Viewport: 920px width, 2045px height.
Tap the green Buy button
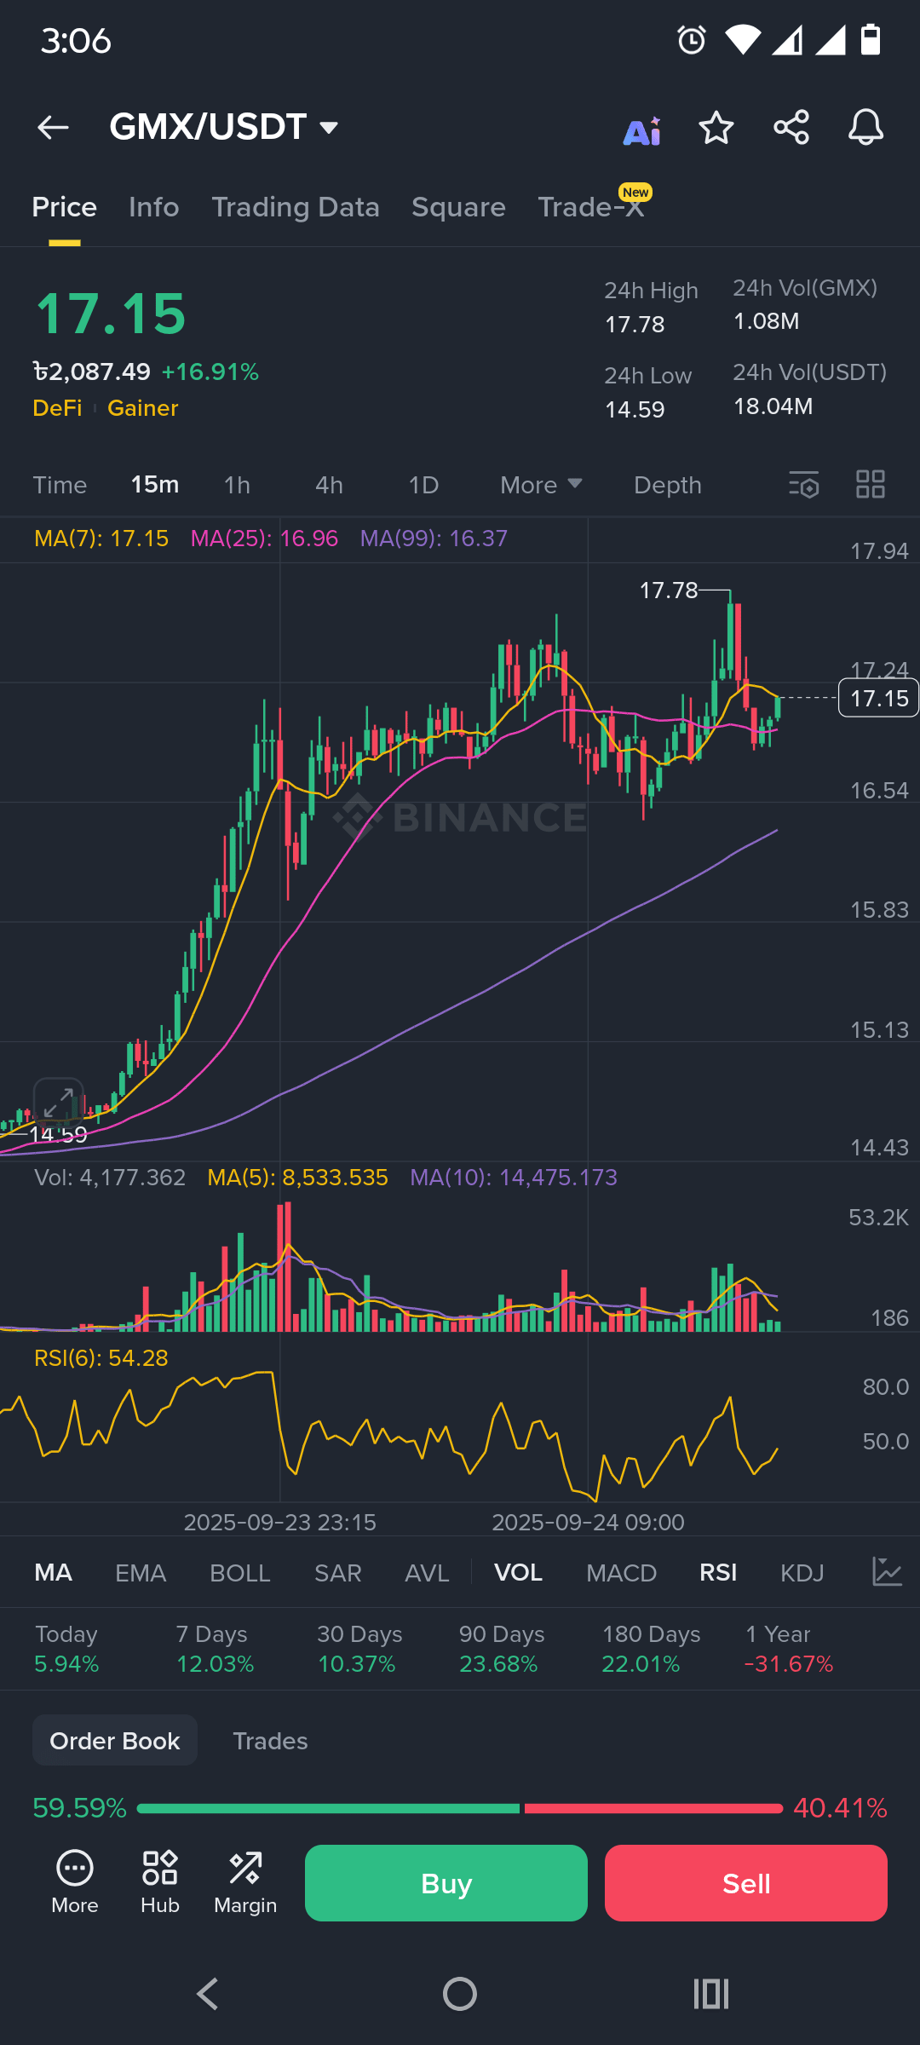pos(446,1883)
